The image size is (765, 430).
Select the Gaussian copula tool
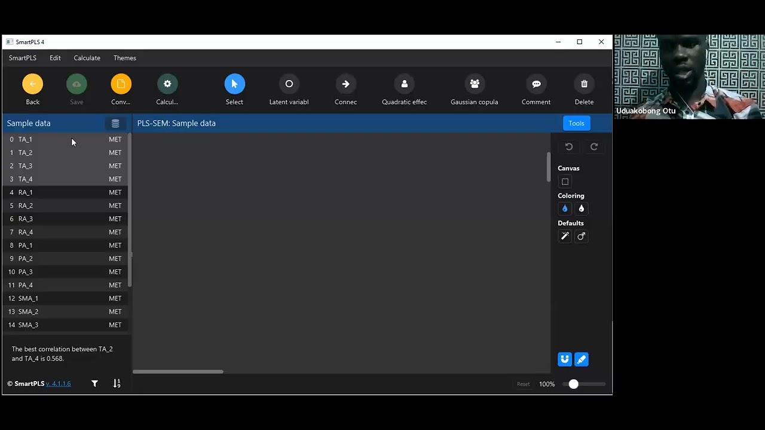(x=475, y=84)
